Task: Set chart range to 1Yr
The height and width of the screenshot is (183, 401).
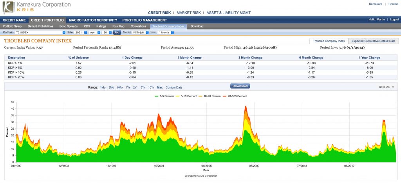Action: [x=128, y=87]
